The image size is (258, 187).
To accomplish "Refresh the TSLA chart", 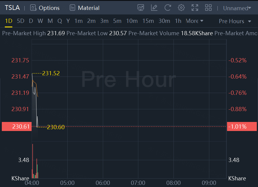I will [x=168, y=8].
